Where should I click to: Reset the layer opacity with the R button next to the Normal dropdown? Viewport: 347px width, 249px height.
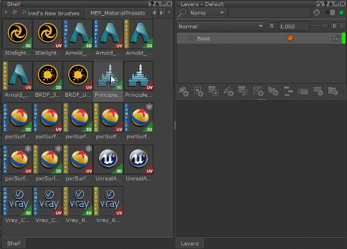[272, 26]
